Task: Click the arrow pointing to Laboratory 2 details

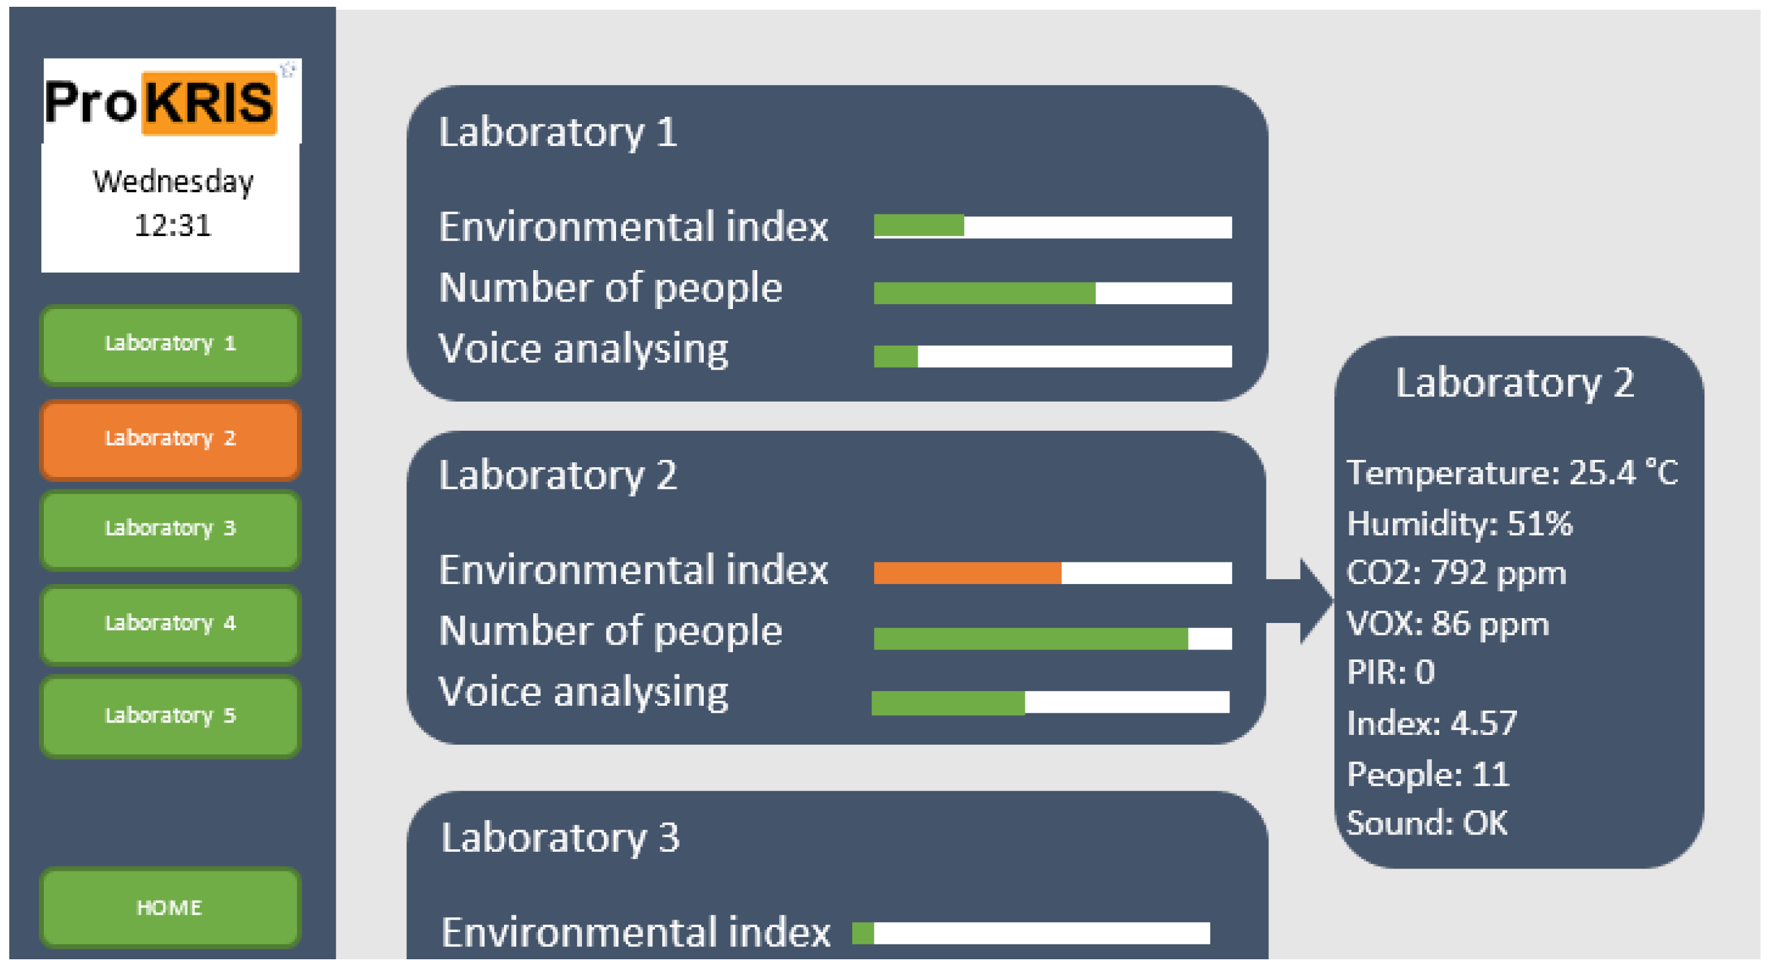Action: tap(1300, 601)
